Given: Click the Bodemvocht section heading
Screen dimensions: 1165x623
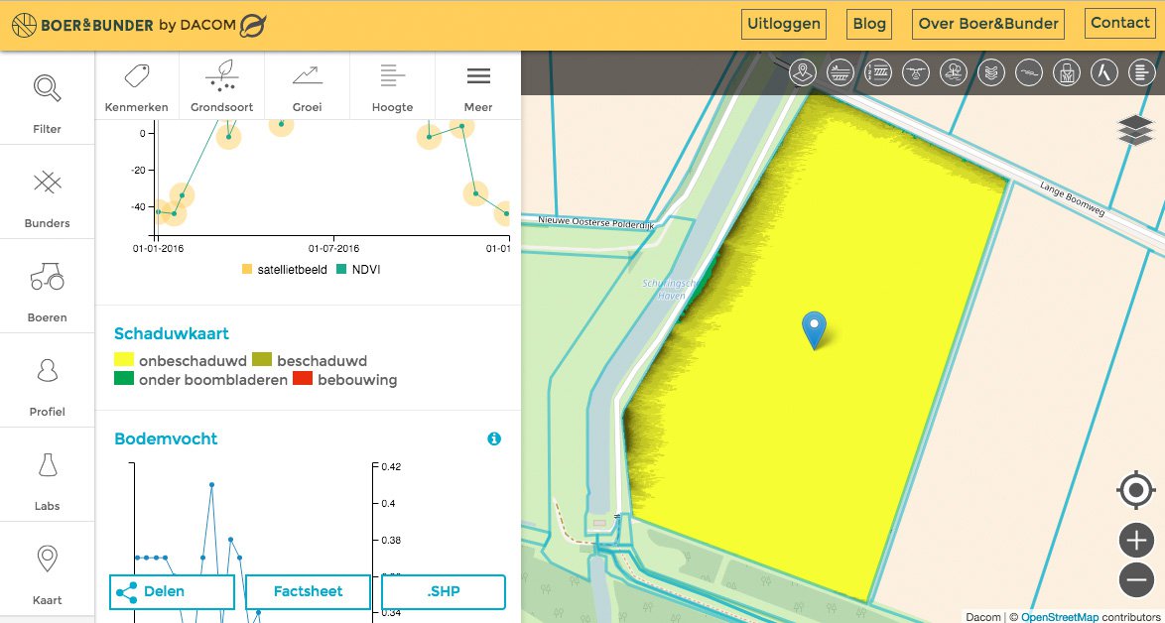Looking at the screenshot, I should [166, 438].
